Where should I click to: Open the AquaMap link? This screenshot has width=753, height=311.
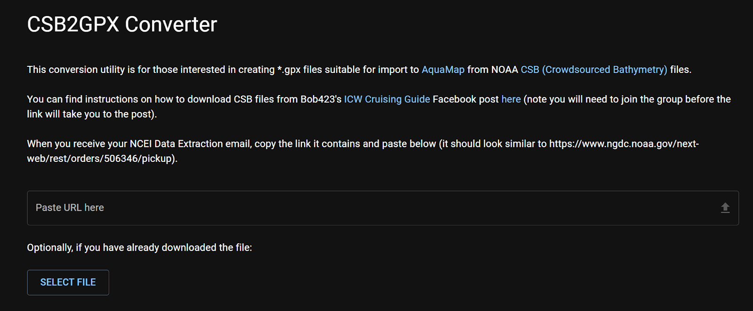(443, 70)
